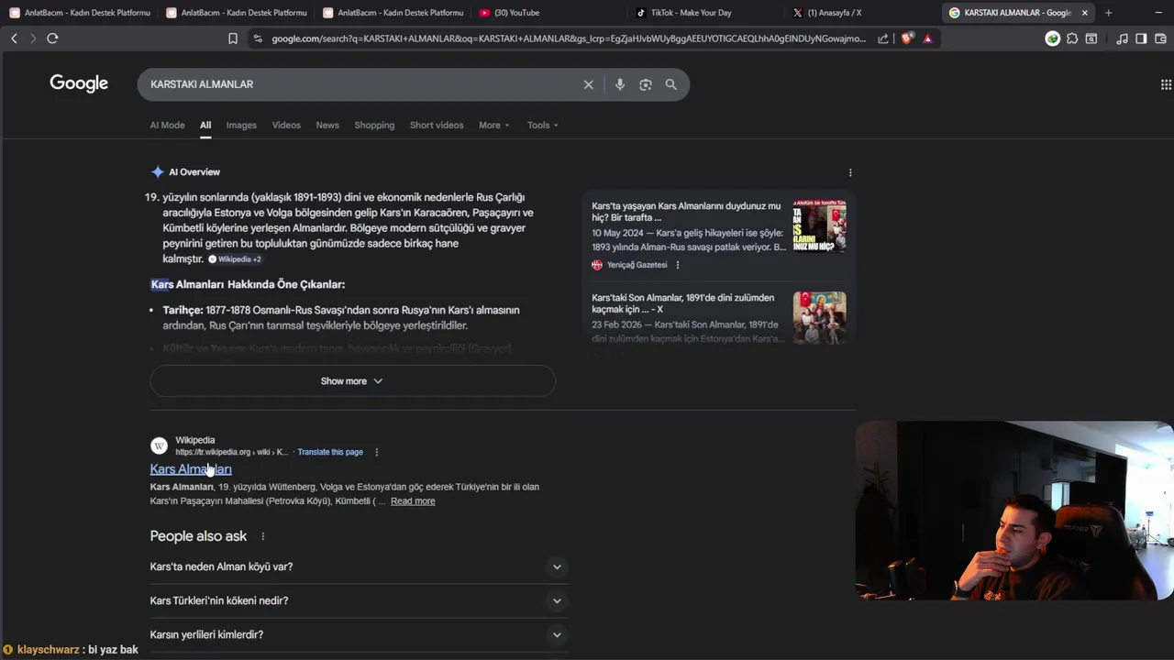Open three-dot menu of Wikipedia result
The image size is (1174, 660).
376,452
